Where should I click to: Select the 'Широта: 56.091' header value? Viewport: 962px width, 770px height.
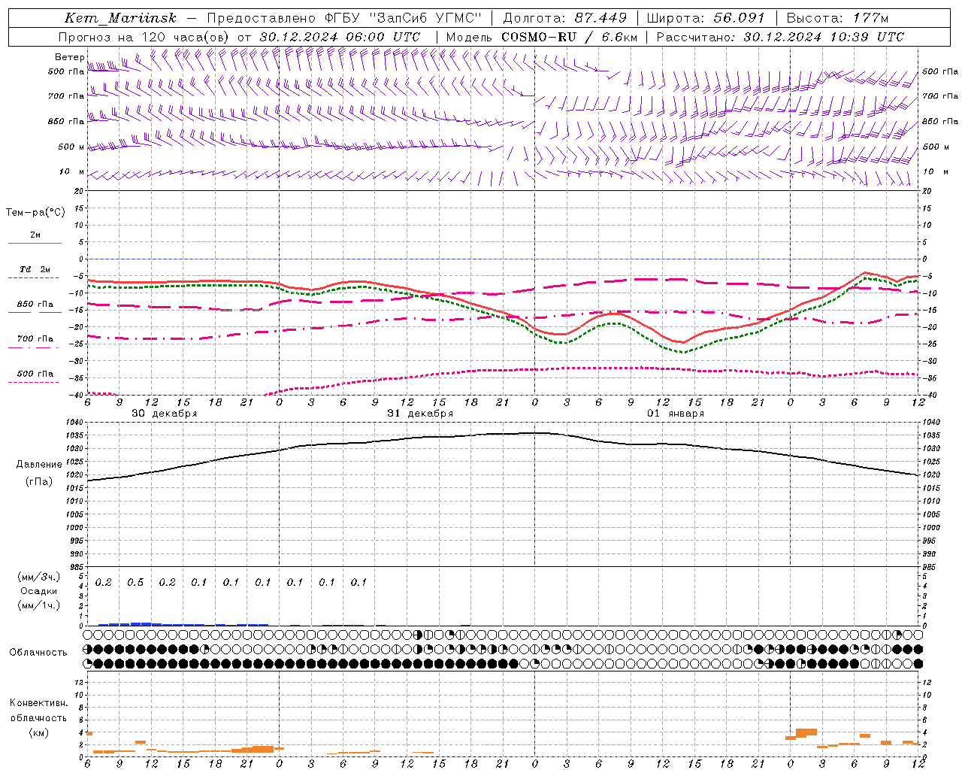pyautogui.click(x=706, y=18)
